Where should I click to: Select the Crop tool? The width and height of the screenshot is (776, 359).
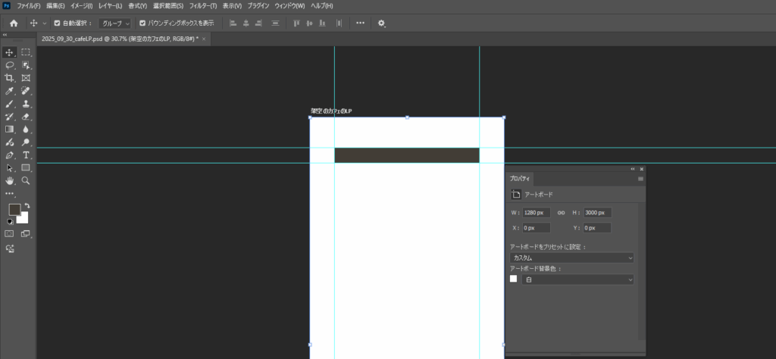coord(10,78)
